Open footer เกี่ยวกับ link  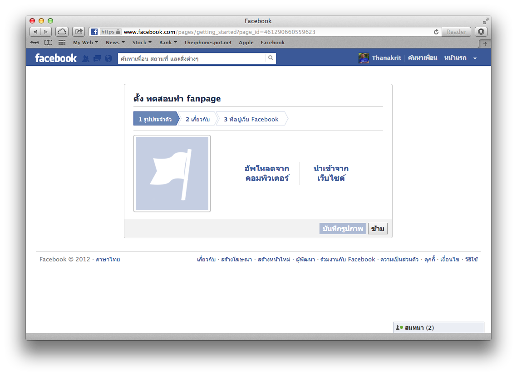pyautogui.click(x=206, y=260)
